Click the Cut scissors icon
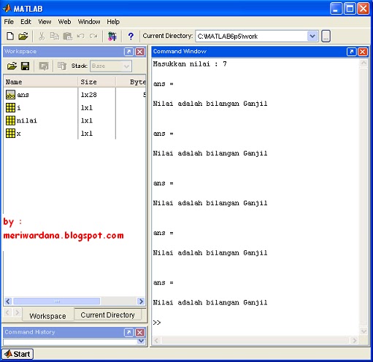 point(42,36)
